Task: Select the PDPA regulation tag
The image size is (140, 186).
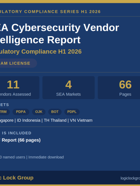Action: (x=21, y=112)
